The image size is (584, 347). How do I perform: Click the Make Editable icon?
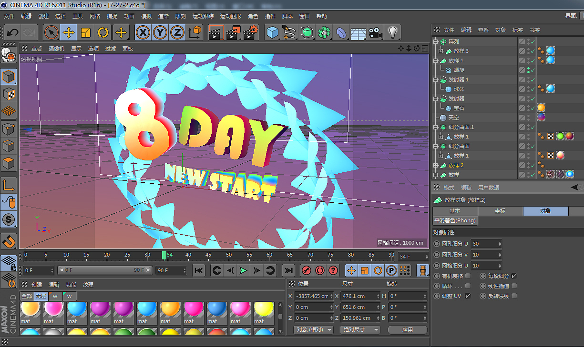9,56
